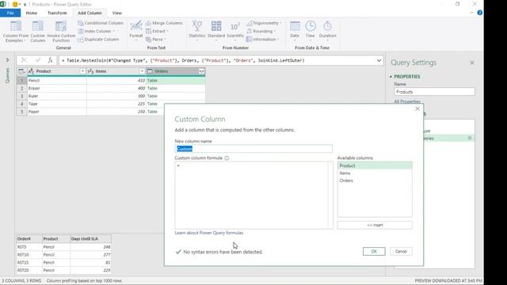Open the Format text tool
This screenshot has height=285, width=507.
[x=135, y=30]
